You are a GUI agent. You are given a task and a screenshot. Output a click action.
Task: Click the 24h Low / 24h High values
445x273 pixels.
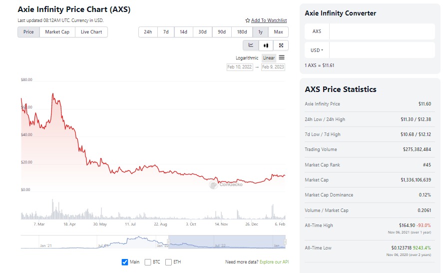[x=416, y=119]
